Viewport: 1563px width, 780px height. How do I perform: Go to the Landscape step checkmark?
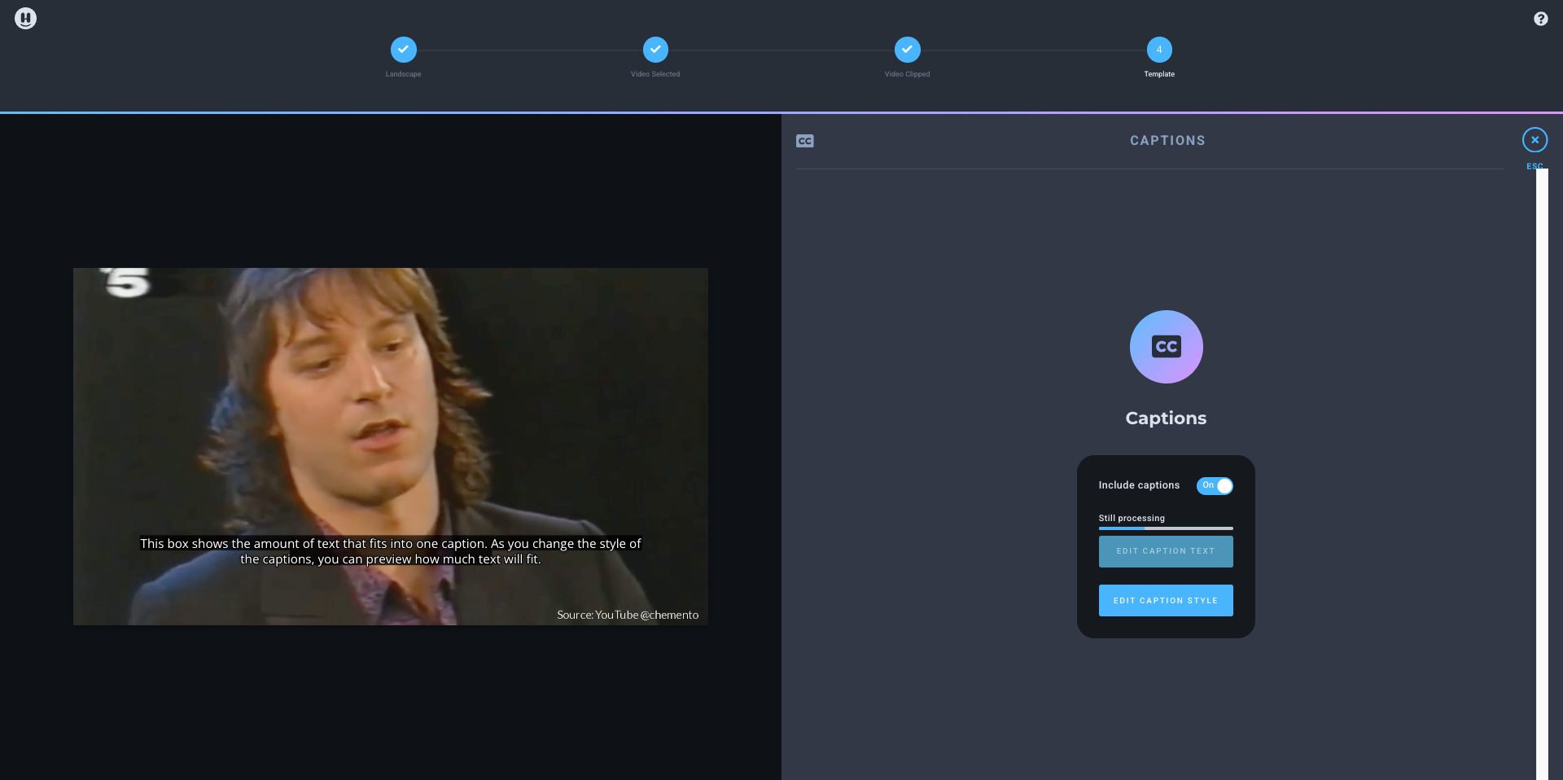[x=403, y=50]
